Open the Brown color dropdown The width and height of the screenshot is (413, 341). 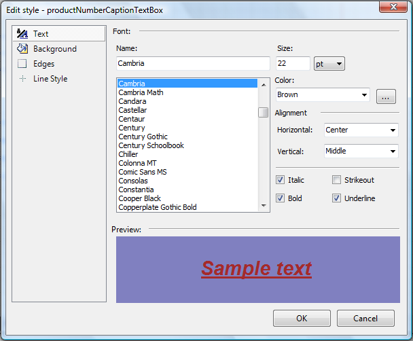pos(323,95)
